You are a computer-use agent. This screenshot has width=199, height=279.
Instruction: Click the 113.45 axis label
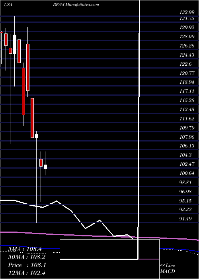pos(187,110)
